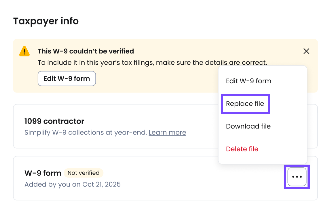This screenshot has height=208, width=330.
Task: Click empty space in the W-9 form card
Action: 187,178
